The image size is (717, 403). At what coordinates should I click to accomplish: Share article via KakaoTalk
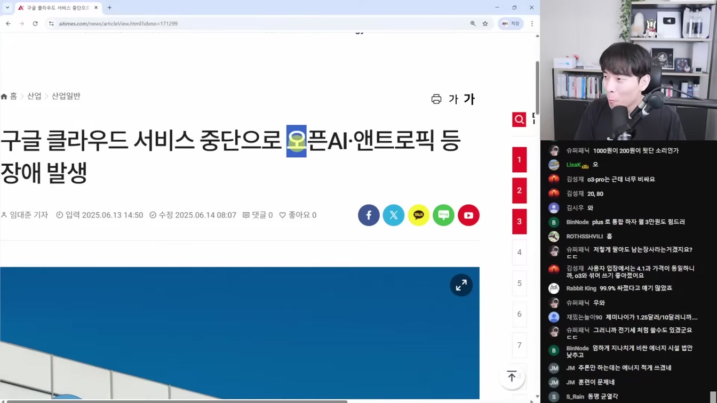[419, 215]
